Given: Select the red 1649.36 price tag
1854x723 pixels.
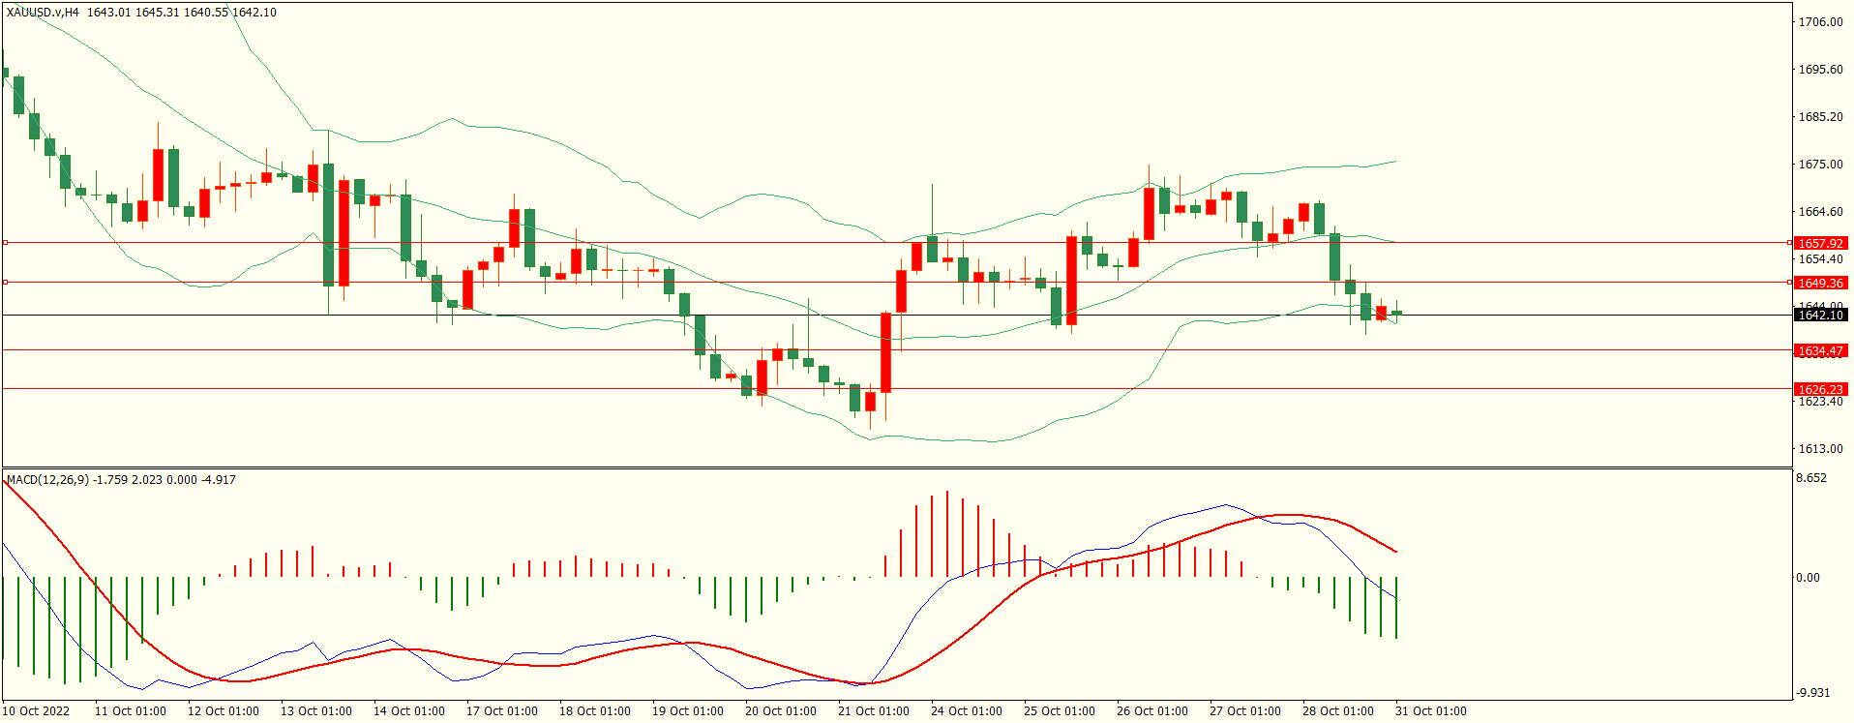Looking at the screenshot, I should point(1820,284).
